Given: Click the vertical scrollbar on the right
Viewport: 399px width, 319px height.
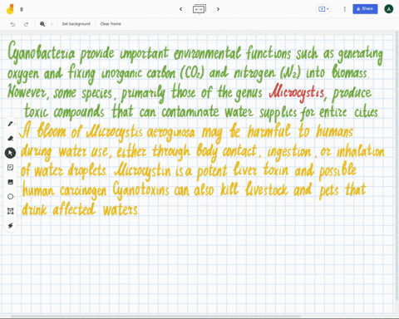Looking at the screenshot, I should tap(397, 166).
